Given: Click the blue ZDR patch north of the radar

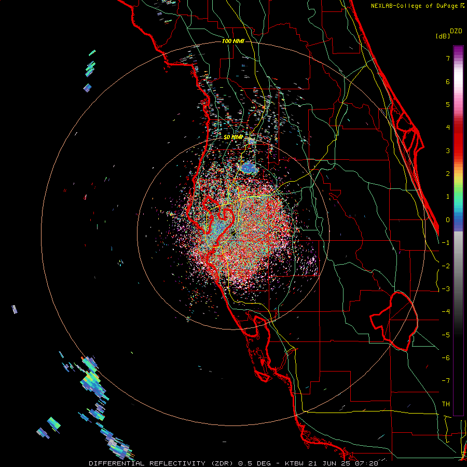Looking at the screenshot, I should pyautogui.click(x=249, y=168).
